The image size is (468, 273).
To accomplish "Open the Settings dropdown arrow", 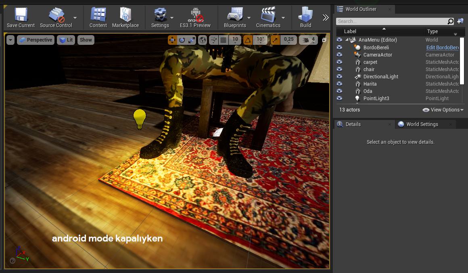I will tap(172, 18).
